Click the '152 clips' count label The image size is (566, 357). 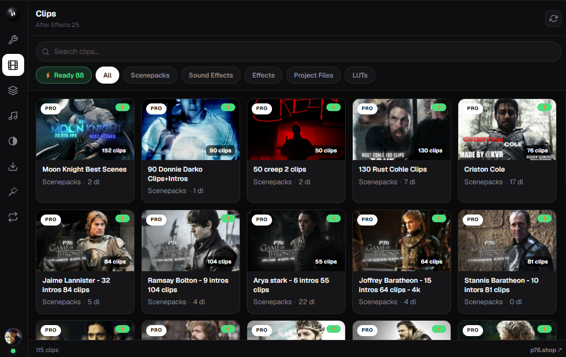[x=114, y=150]
